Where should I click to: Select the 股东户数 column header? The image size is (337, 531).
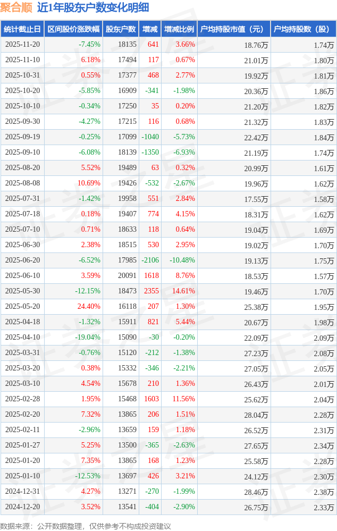[x=120, y=29]
